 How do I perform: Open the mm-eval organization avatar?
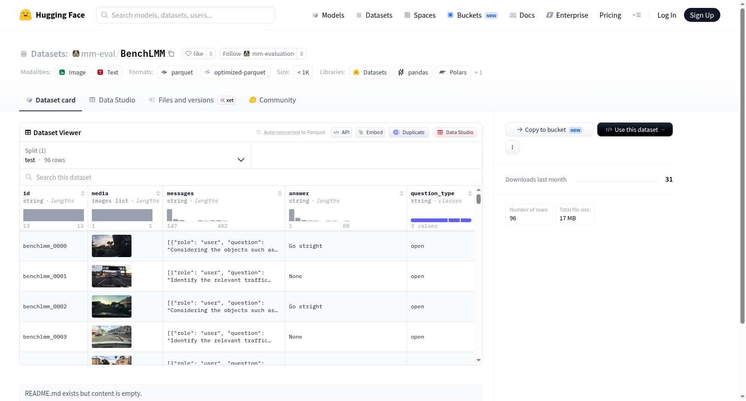click(76, 54)
